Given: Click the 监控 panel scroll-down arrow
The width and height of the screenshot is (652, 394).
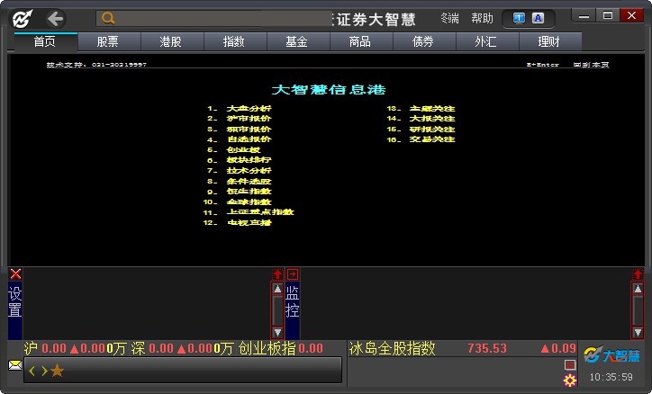Looking at the screenshot, I should pos(638,332).
